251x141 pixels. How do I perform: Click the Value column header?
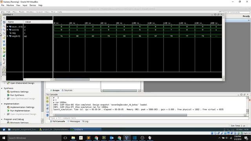point(38,22)
